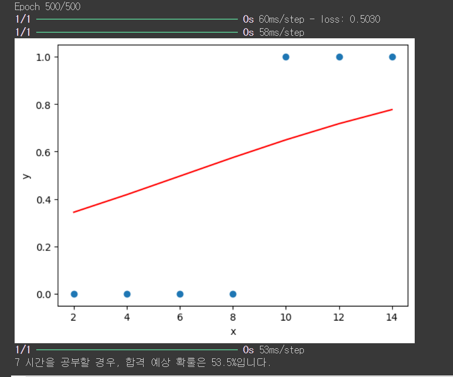Click the blue data point at x=4

click(127, 294)
